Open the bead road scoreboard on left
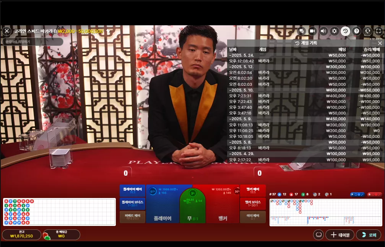The height and width of the screenshot is (247, 385). (x=59, y=212)
